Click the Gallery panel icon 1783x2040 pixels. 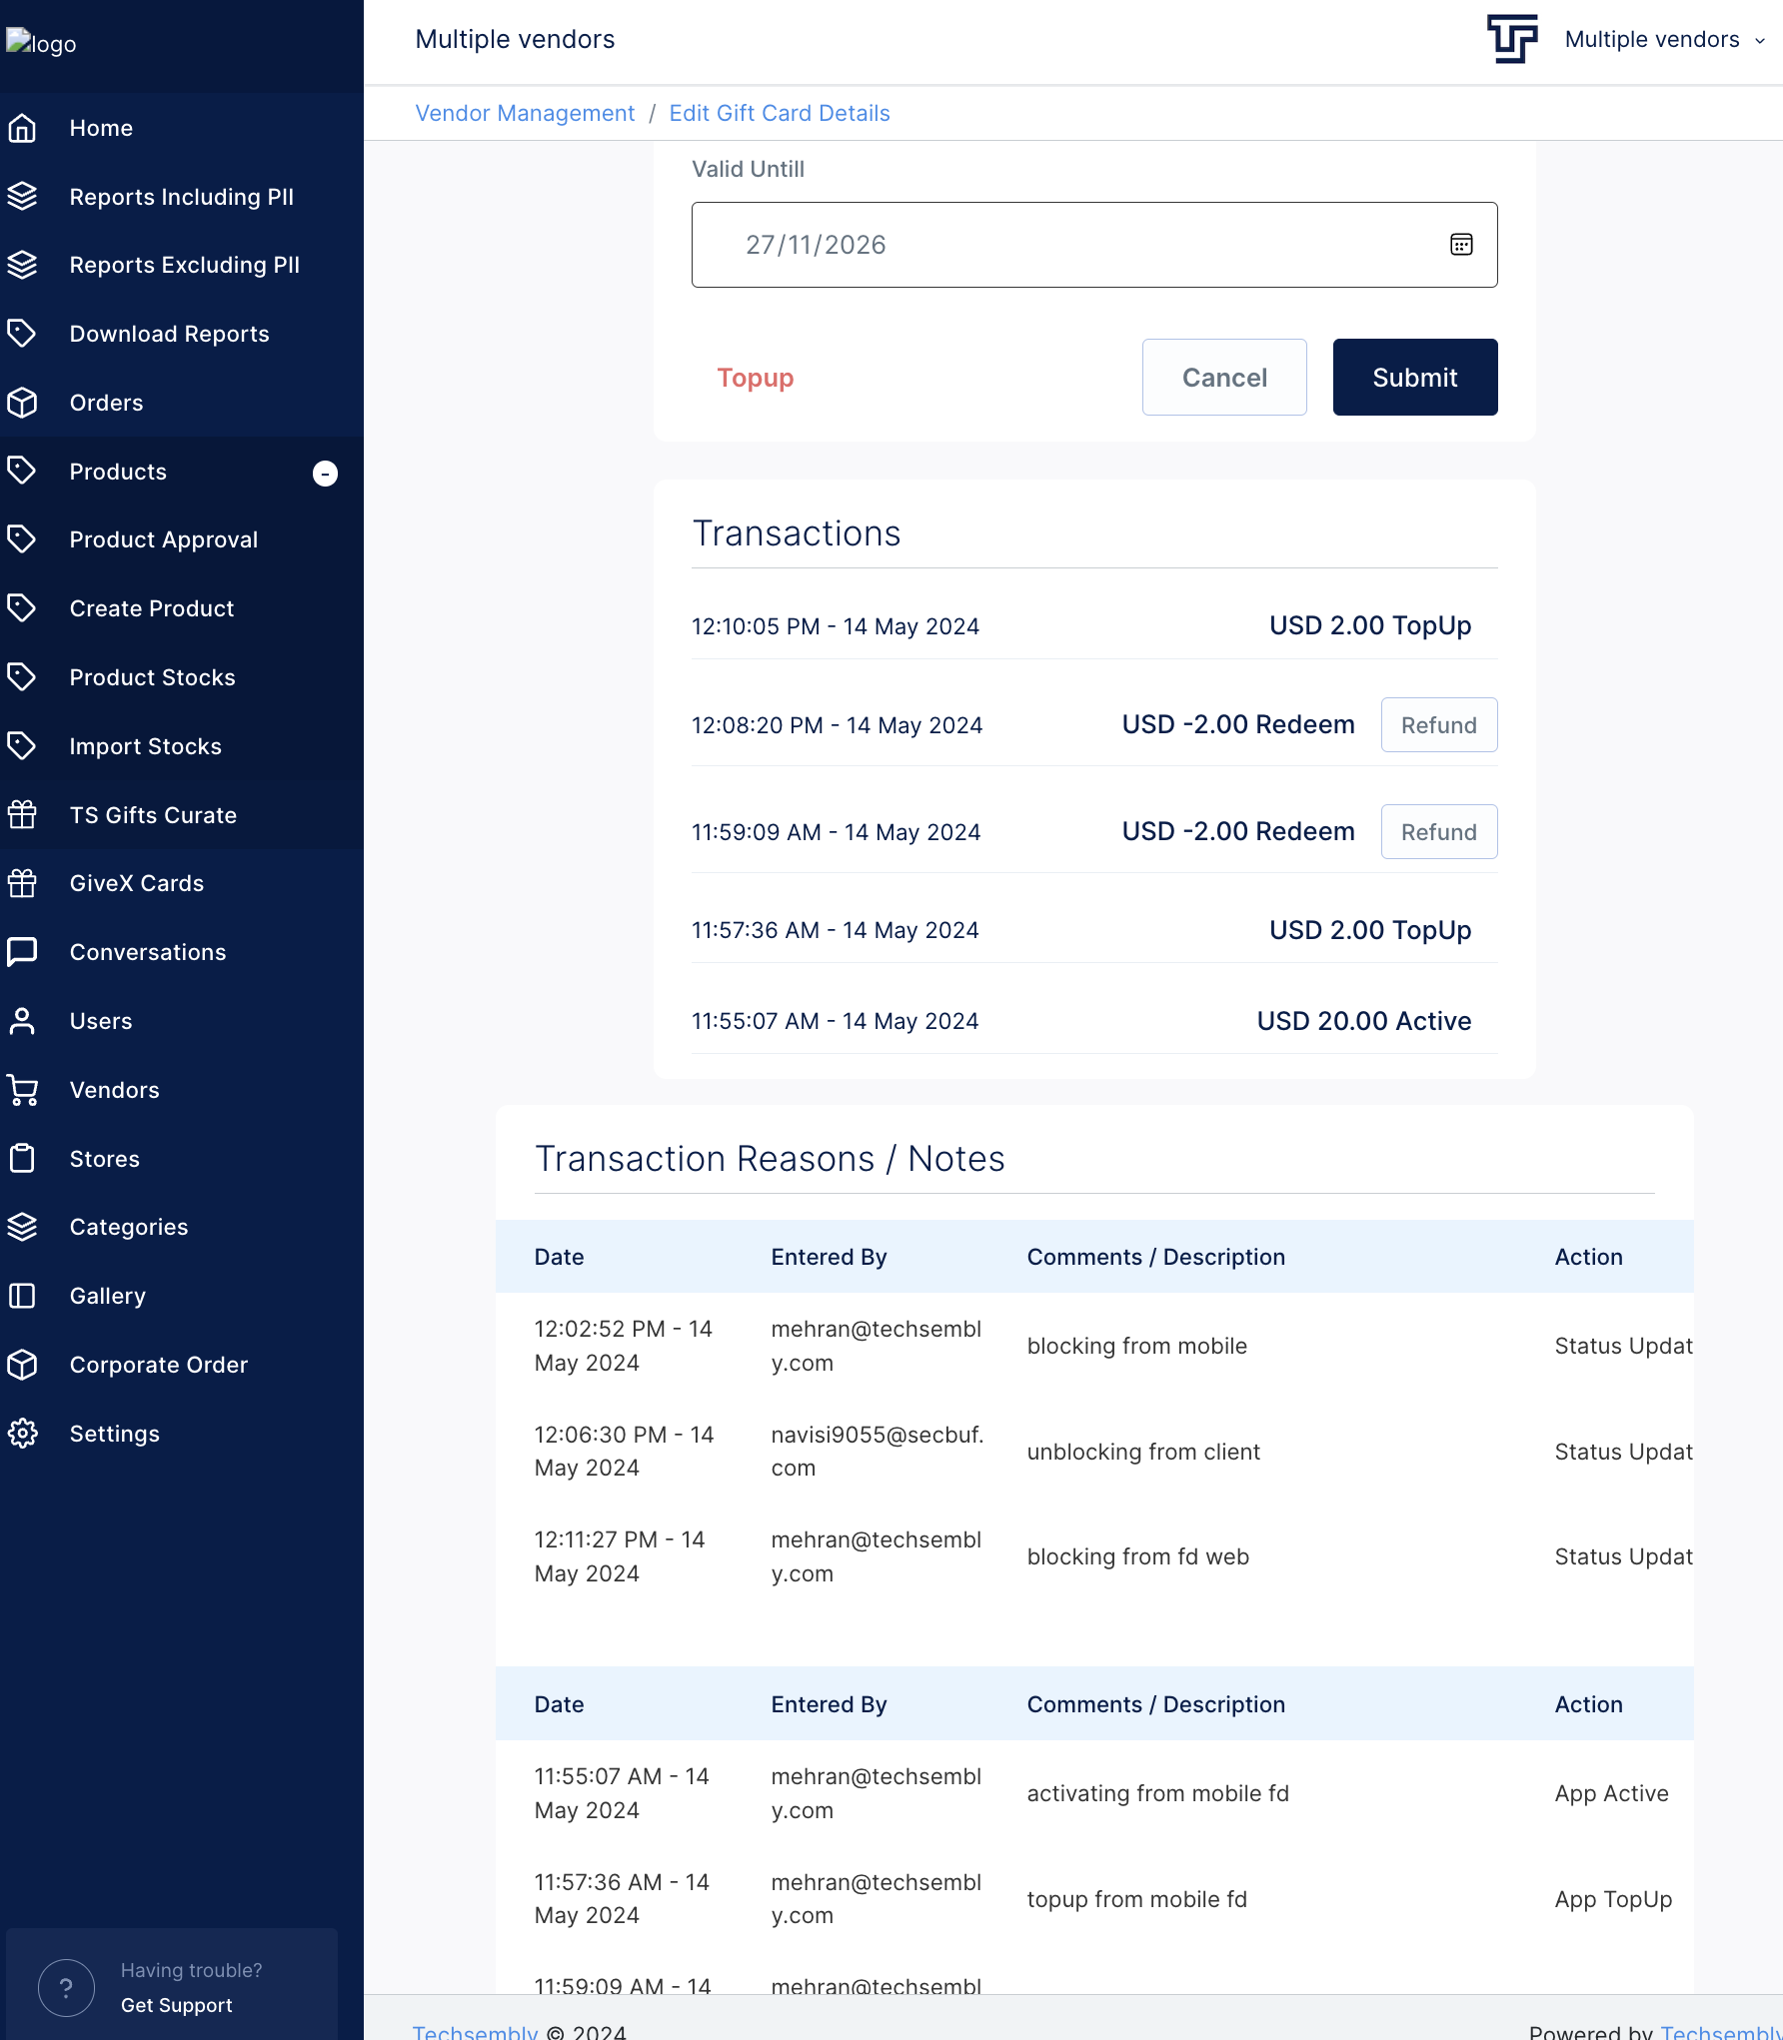click(22, 1296)
